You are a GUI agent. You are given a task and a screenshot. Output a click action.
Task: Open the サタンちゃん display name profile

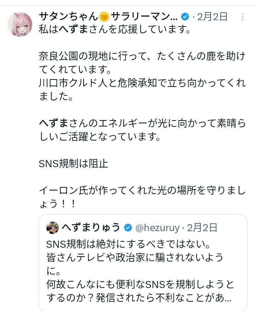[x=67, y=17]
